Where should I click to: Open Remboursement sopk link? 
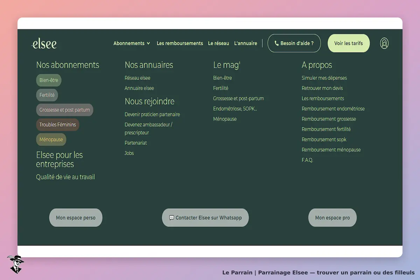coord(324,139)
